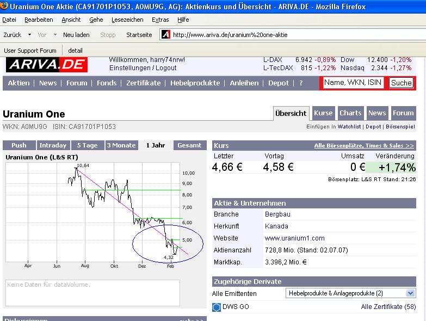Image resolution: width=426 pixels, height=321 pixels.
Task: Click the Dow index link
Action: coord(348,60)
